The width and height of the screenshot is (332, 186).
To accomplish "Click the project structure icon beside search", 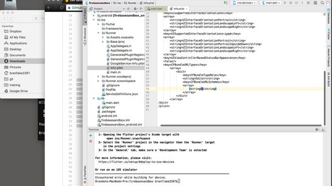I will [315, 3].
